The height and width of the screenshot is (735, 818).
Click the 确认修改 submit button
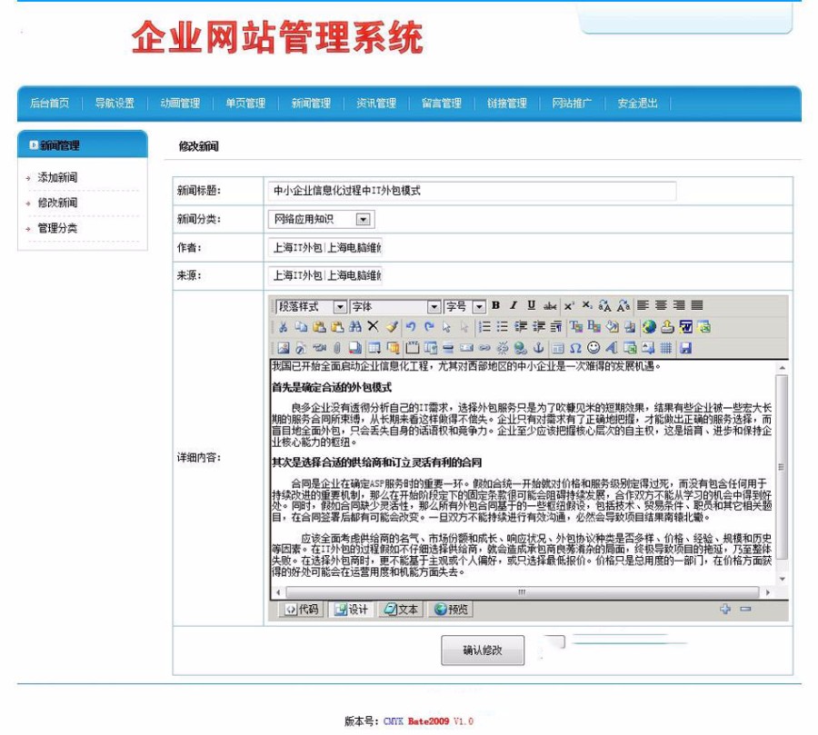(x=483, y=650)
